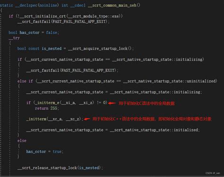Click the __xi_a argument
The width and height of the screenshot is (224, 177).
coord(68,103)
